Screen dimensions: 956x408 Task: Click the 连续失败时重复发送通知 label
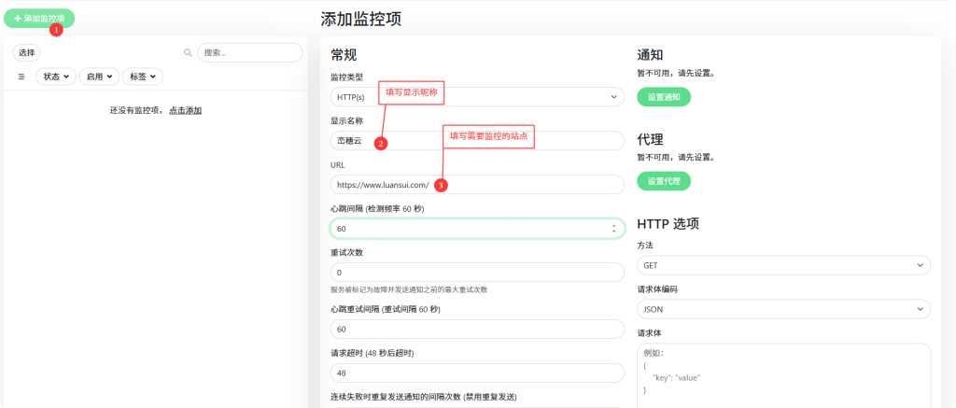[423, 397]
